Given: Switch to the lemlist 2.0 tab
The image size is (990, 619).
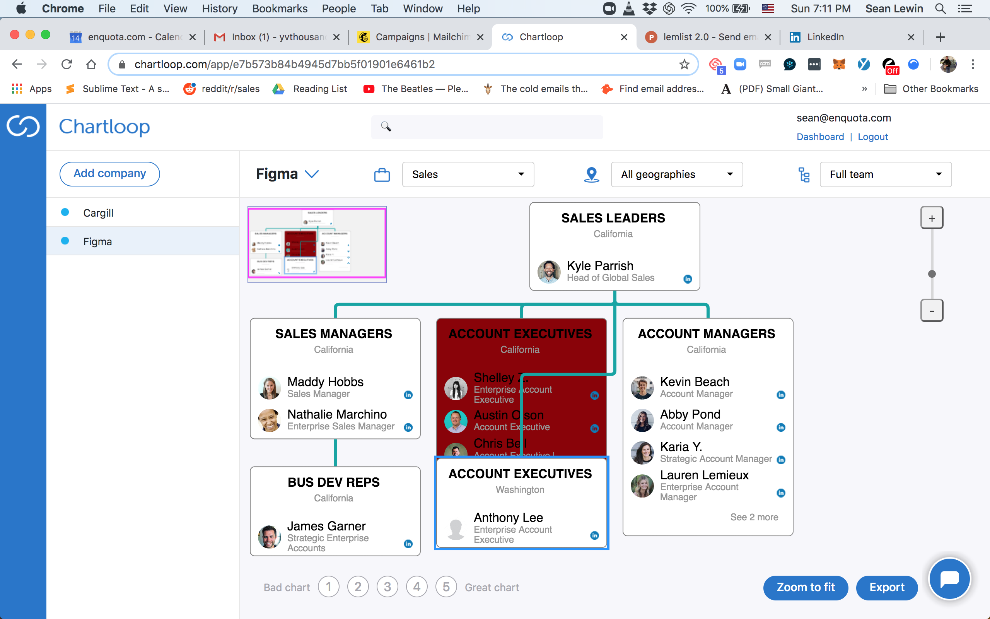Looking at the screenshot, I should [x=708, y=37].
